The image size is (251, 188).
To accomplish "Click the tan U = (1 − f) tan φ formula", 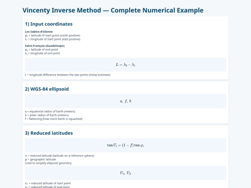I will [x=125, y=145].
